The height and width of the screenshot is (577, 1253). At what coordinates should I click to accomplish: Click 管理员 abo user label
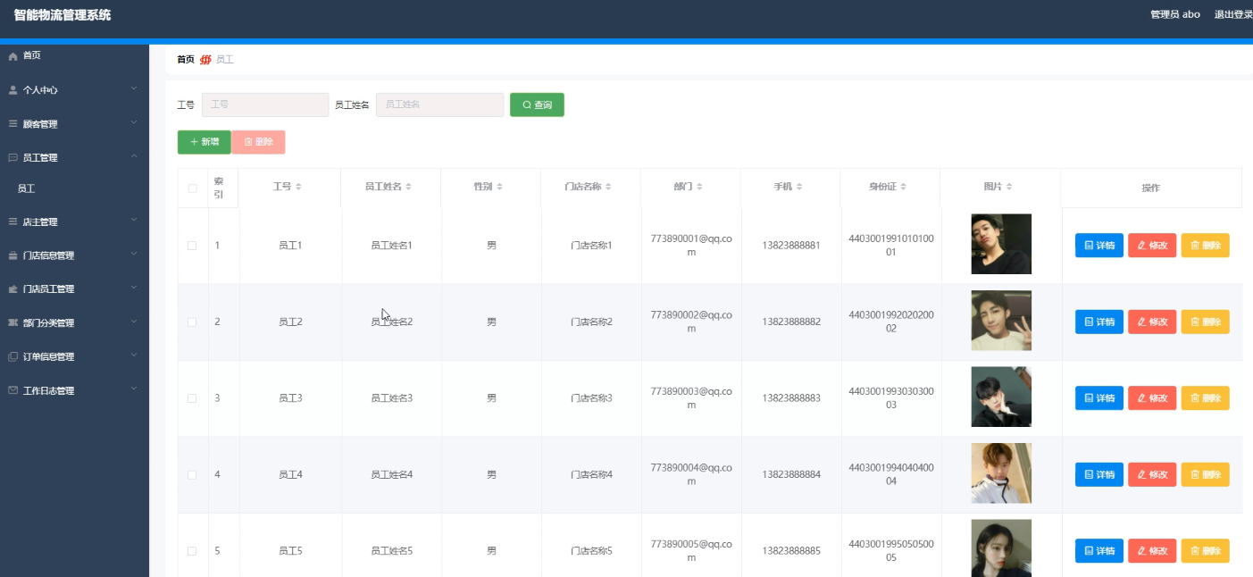point(1175,14)
